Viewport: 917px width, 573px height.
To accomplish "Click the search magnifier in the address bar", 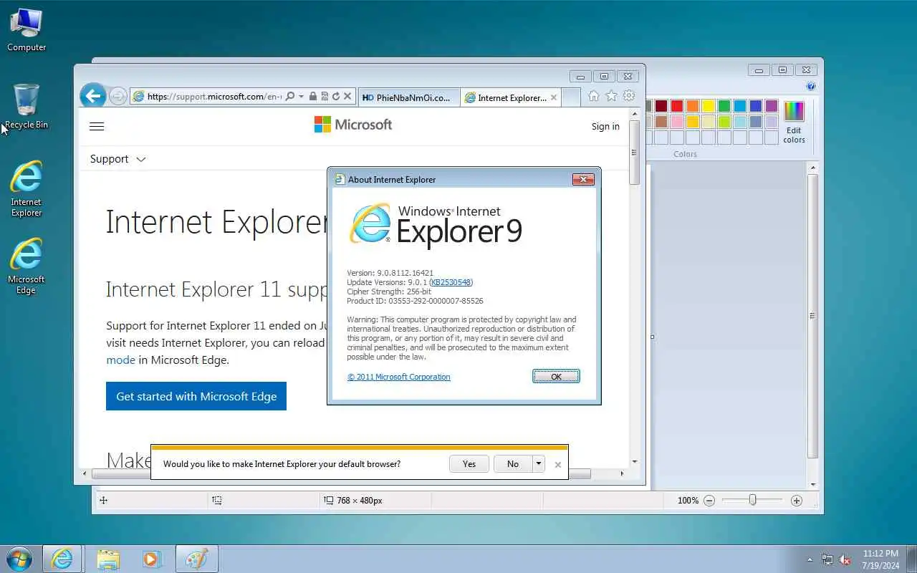I will click(289, 96).
